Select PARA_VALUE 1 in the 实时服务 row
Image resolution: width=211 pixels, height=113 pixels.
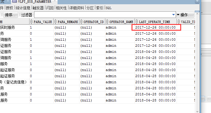(x=41, y=28)
